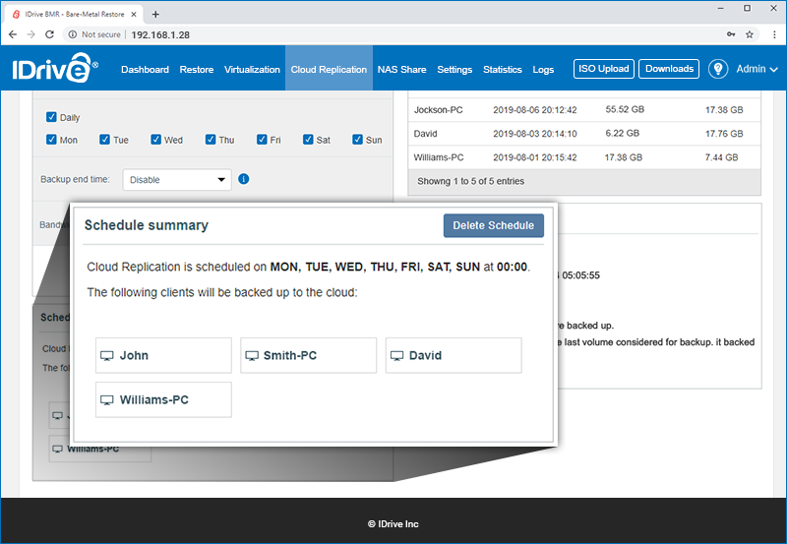787x544 pixels.
Task: Uncheck the Fri checkbox
Action: click(262, 139)
